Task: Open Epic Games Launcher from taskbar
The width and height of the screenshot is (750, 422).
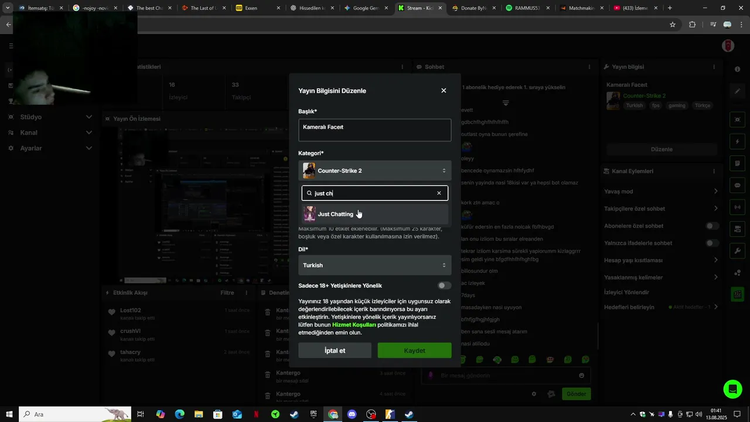Action: 313,414
